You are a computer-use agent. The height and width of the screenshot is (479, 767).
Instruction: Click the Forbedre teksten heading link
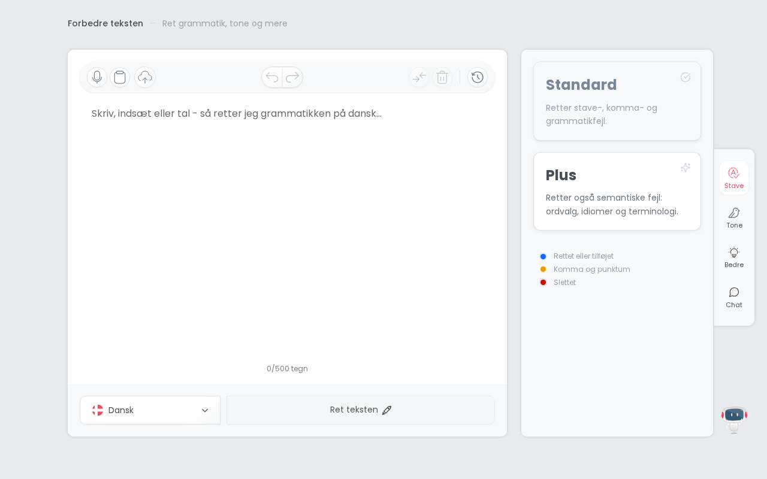coord(105,23)
